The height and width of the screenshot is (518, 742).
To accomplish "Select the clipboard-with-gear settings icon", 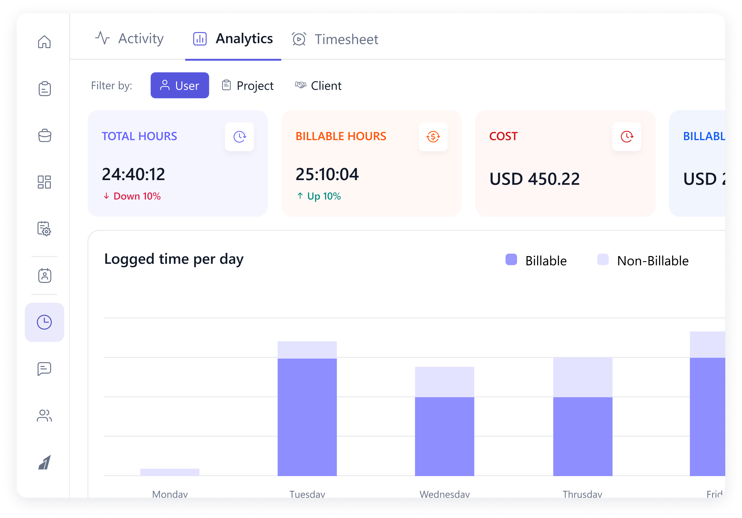I will pos(45,230).
